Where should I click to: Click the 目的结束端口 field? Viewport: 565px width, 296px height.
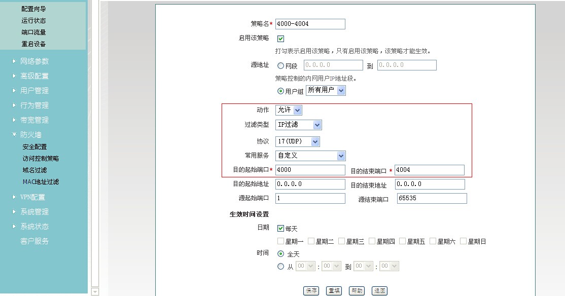click(430, 170)
